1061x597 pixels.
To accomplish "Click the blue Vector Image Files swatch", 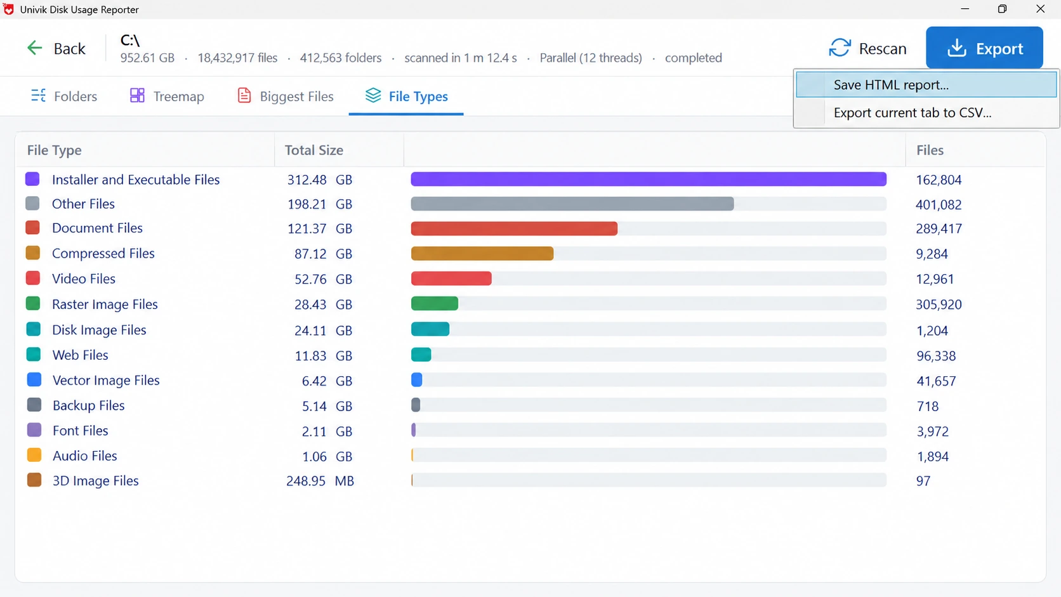I will click(x=34, y=379).
